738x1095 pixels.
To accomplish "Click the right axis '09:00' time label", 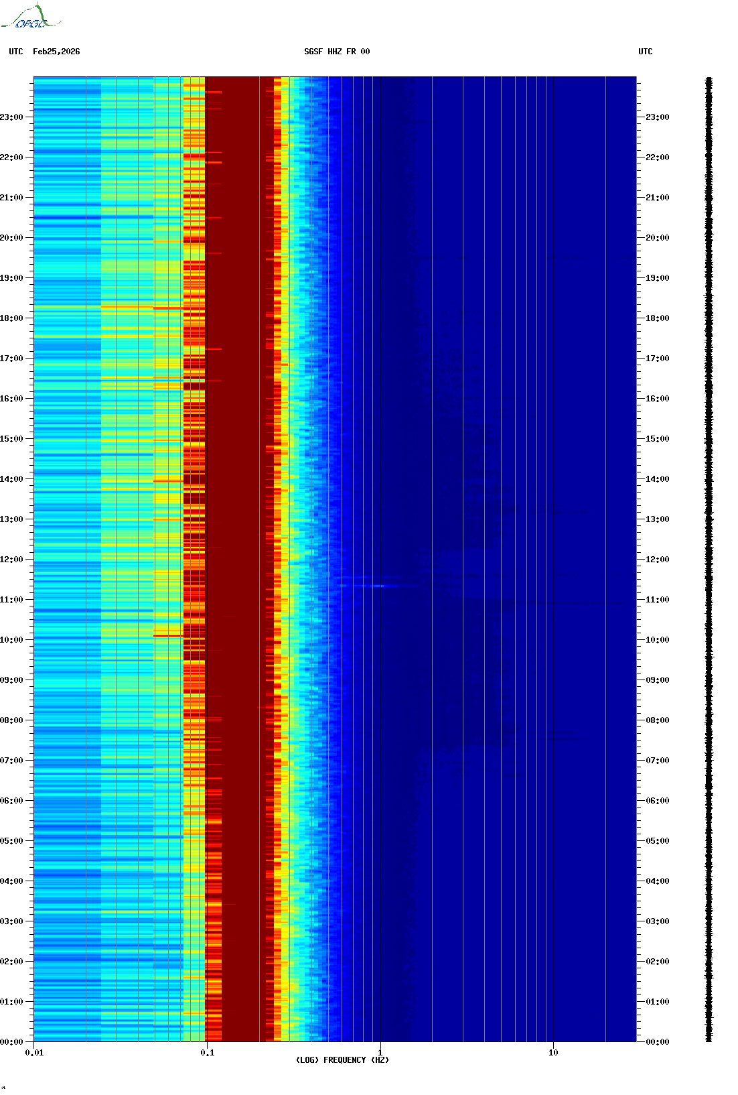I will coord(658,680).
